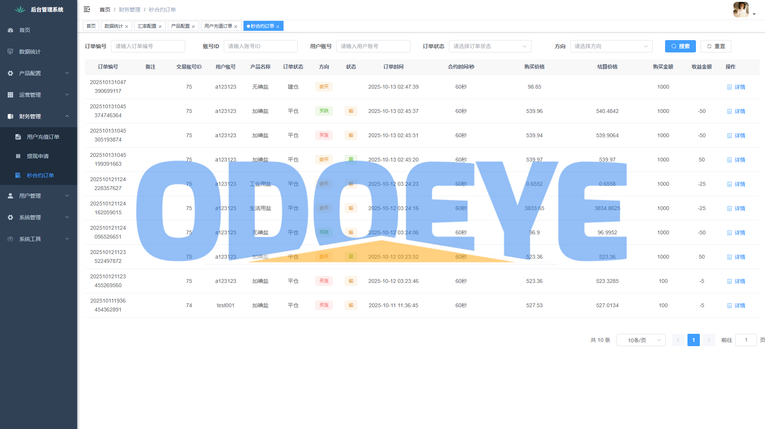Focus the 订单编号 input field
This screenshot has width=765, height=429.
[148, 46]
